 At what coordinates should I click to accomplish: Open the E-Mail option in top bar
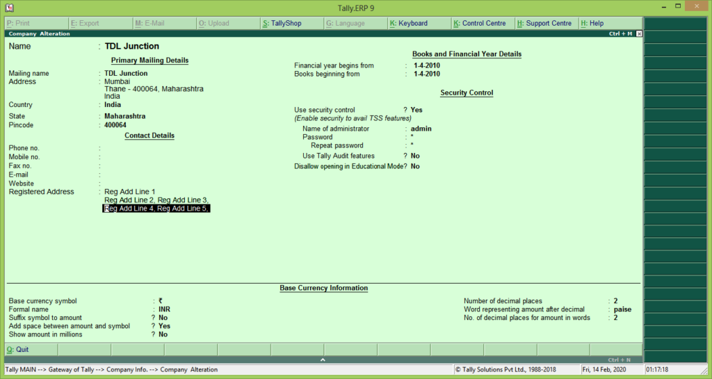(x=164, y=23)
